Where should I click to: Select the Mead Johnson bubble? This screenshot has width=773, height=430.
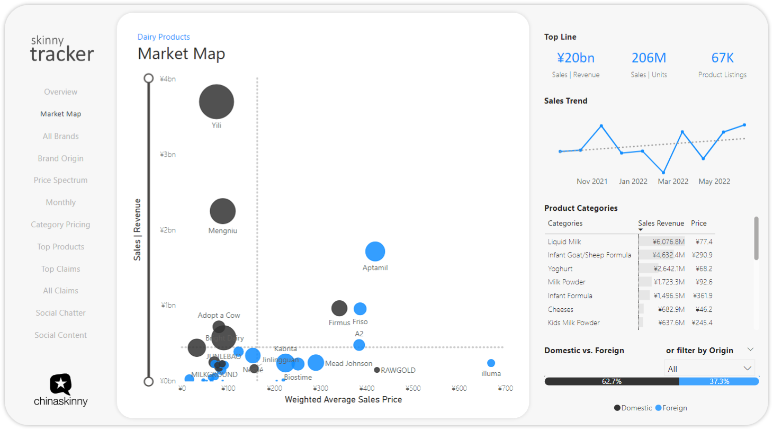[x=316, y=363]
